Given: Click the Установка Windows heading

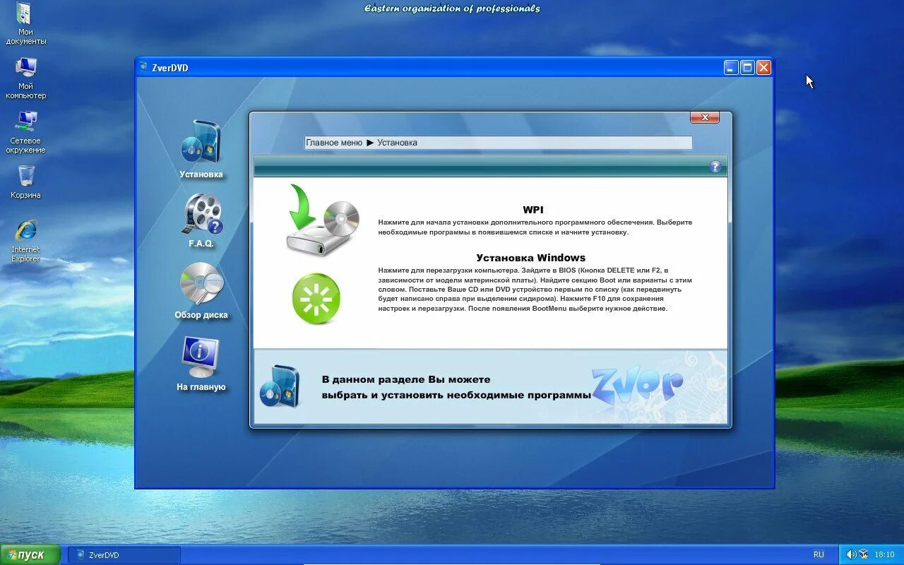Looking at the screenshot, I should click(530, 258).
